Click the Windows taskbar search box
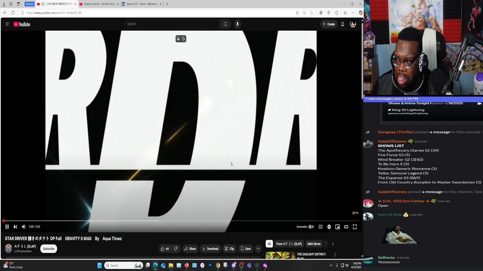The width and height of the screenshot is (483, 271). (x=124, y=265)
